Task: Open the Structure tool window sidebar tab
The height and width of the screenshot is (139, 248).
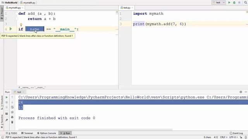Action: click(x=2, y=103)
